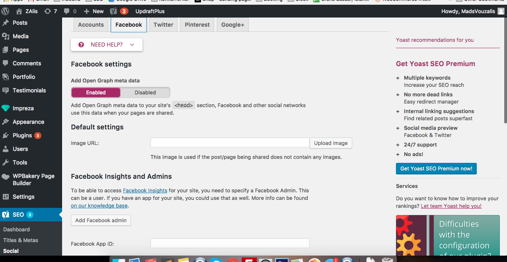Switch to the Pinterest tab
The image size is (507, 262).
coord(197,25)
